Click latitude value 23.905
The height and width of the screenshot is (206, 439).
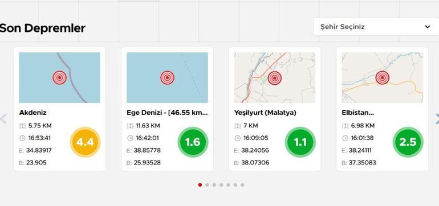36,163
